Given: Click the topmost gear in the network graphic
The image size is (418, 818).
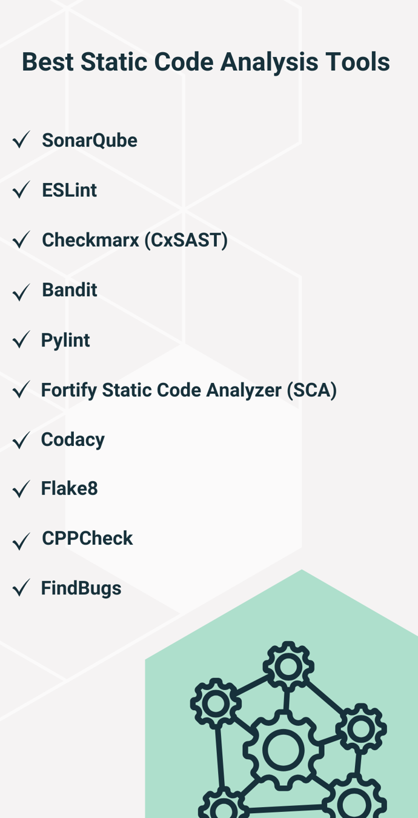Looking at the screenshot, I should pos(288,667).
